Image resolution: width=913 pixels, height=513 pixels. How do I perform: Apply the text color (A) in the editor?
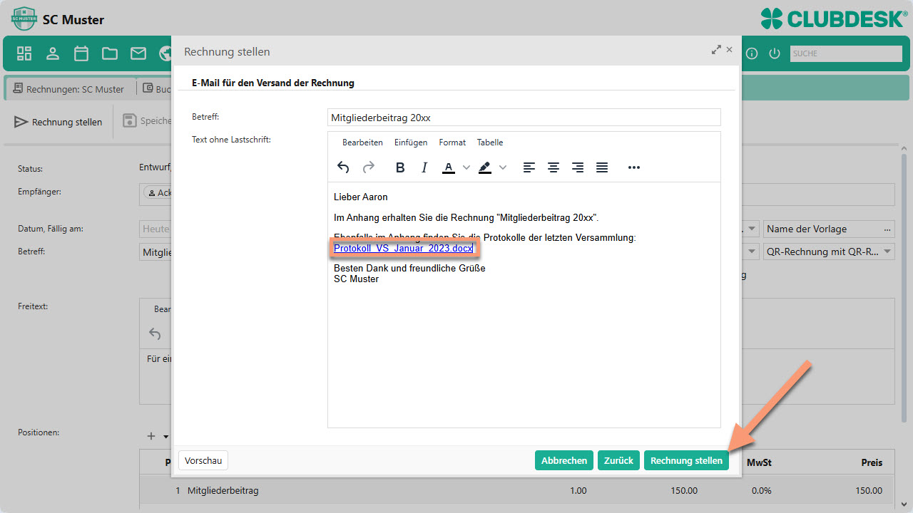449,167
